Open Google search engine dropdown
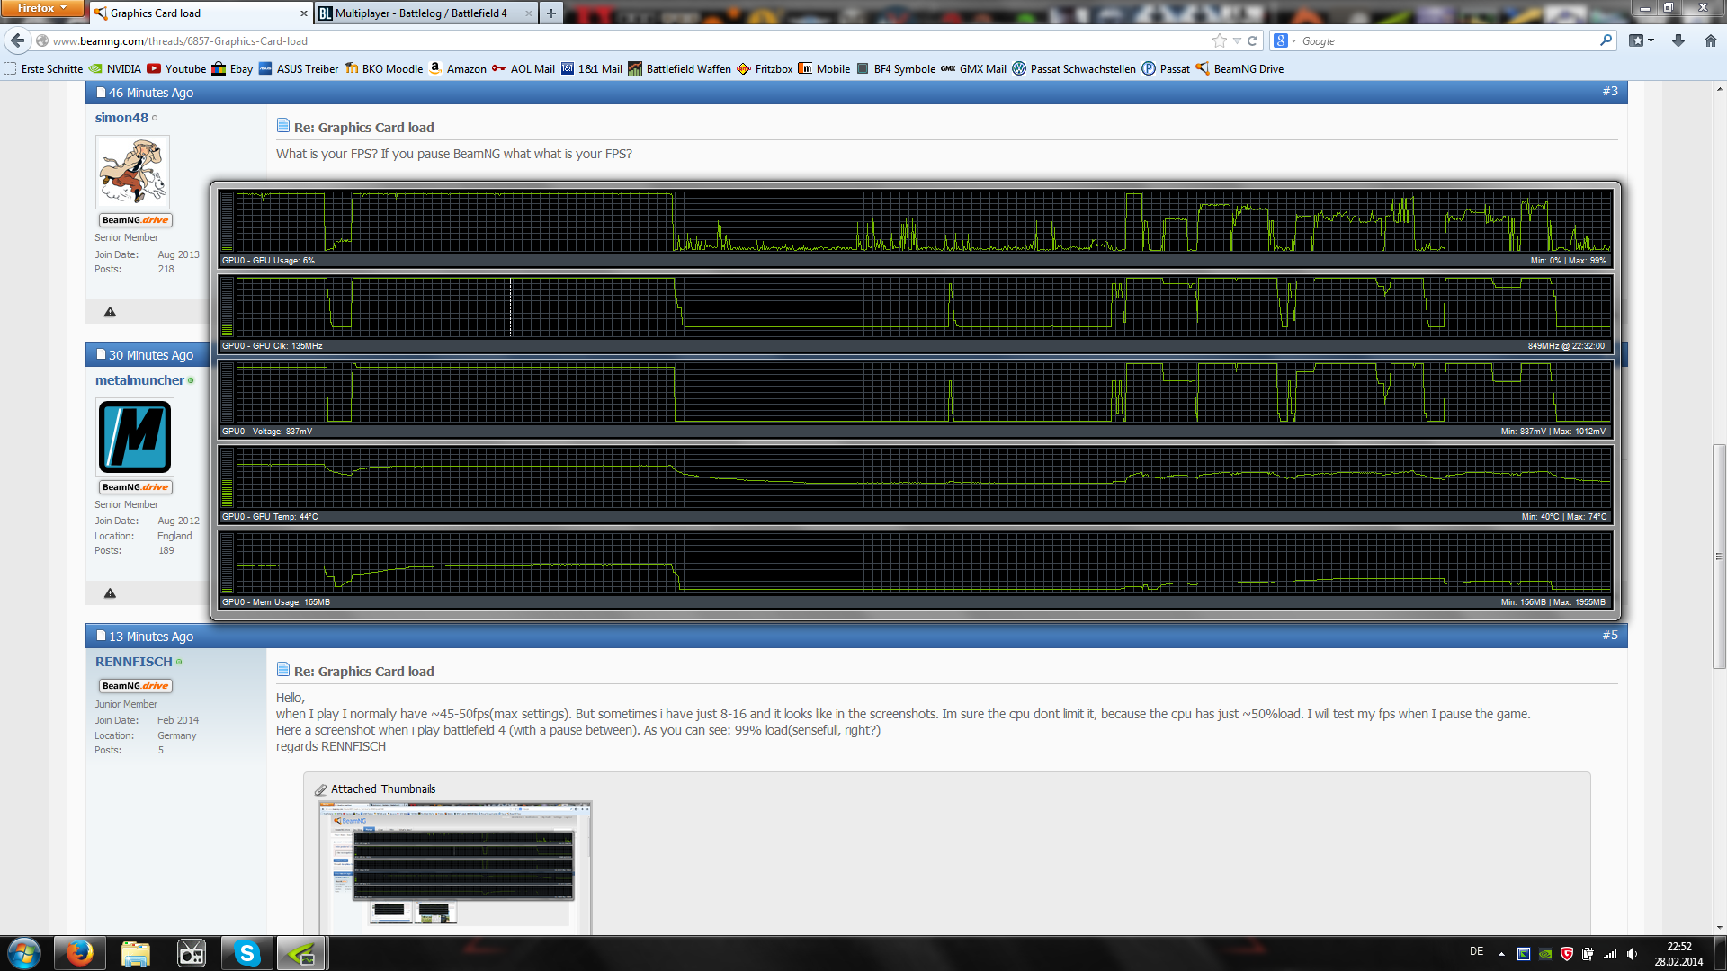The height and width of the screenshot is (971, 1727). pos(1284,40)
